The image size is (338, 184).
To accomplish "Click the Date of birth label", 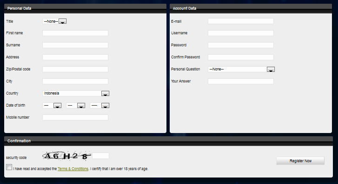I will coord(15,105).
